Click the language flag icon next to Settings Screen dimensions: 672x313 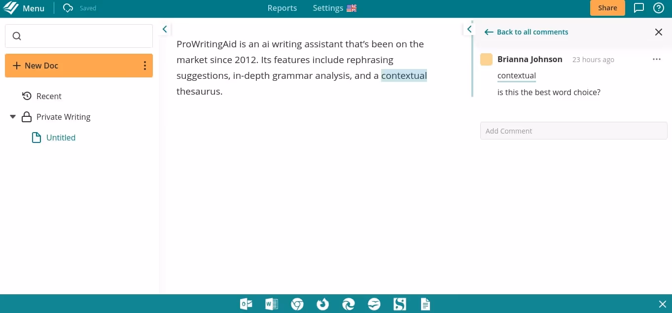pyautogui.click(x=352, y=8)
